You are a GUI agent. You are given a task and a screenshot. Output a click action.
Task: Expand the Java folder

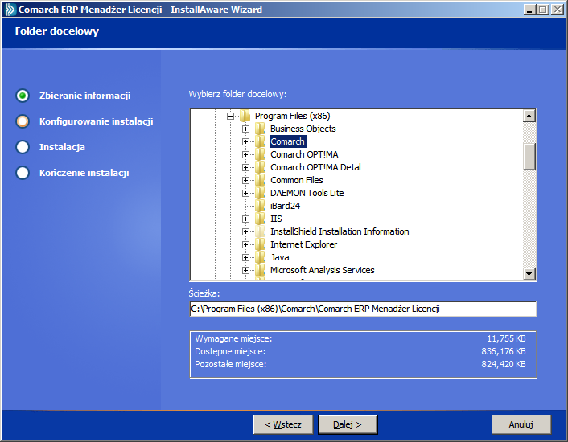[245, 257]
